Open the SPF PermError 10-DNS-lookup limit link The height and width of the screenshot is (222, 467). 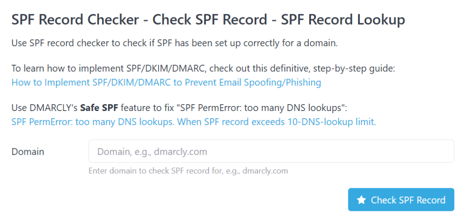(x=193, y=122)
